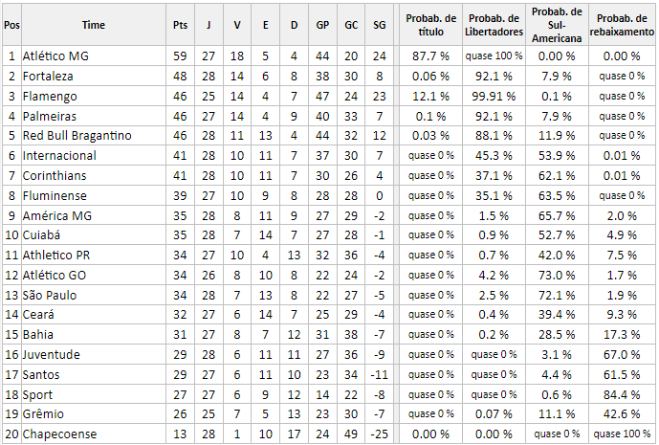Screen dimensions: 659x445
Task: Select the Time column header
Action: coord(94,25)
